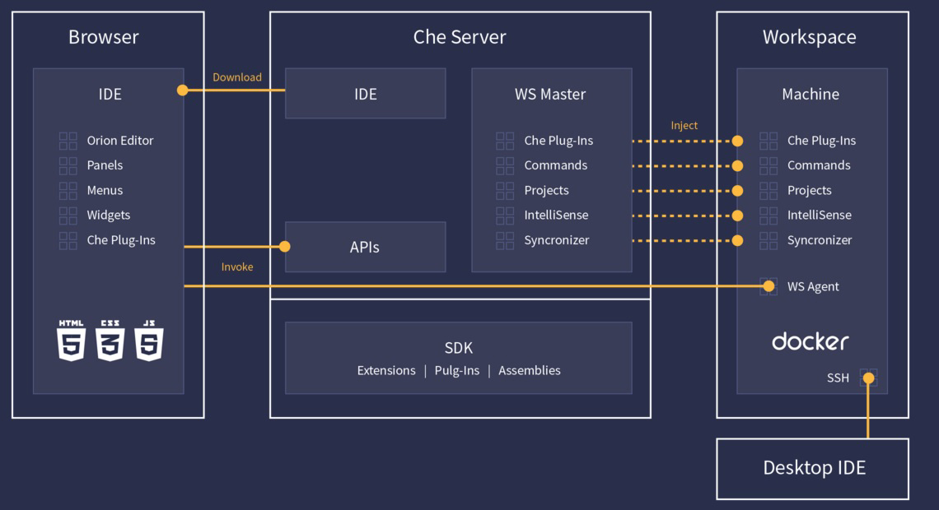
Task: Open the Desktop IDE box
Action: click(x=813, y=468)
